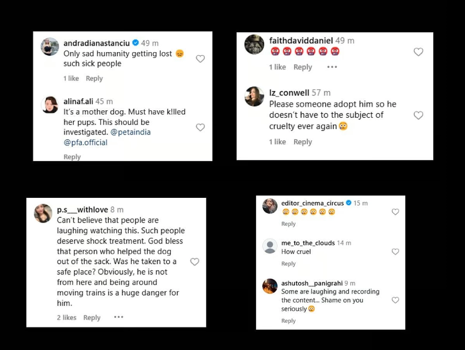Heart ashutosh__panigrahi's comment
This screenshot has width=465, height=350.
(395, 300)
